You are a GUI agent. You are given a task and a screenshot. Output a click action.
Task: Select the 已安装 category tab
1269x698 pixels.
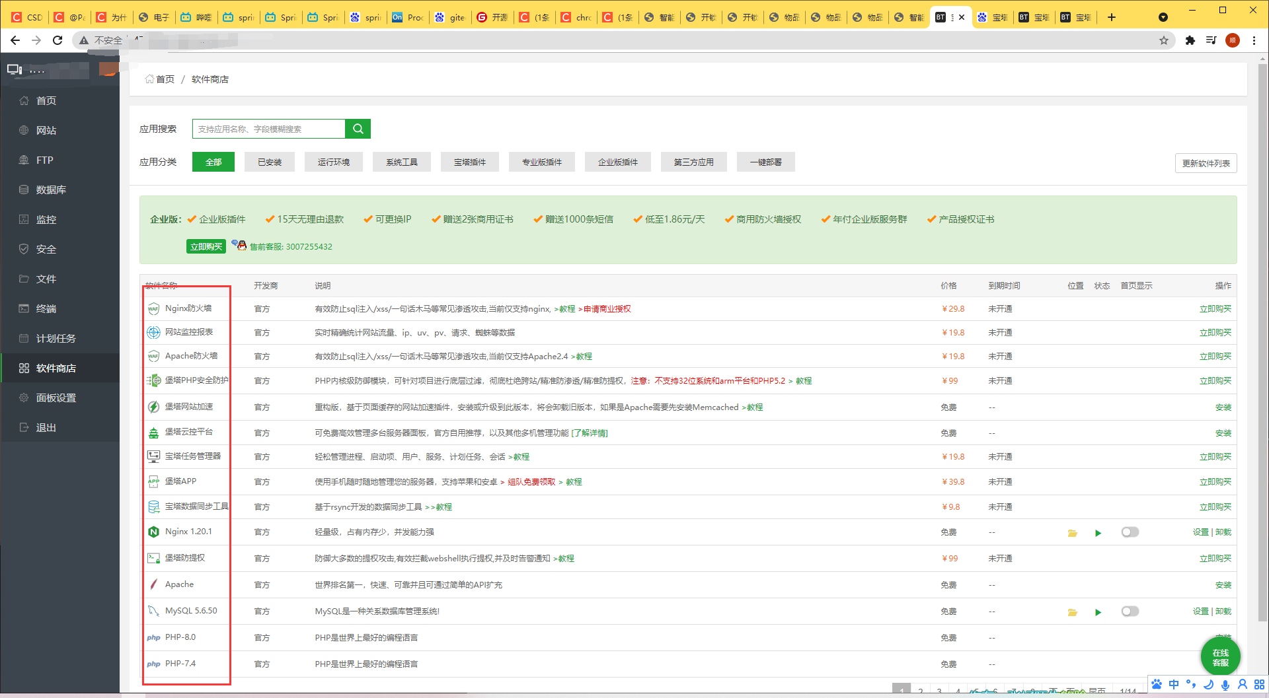point(270,162)
